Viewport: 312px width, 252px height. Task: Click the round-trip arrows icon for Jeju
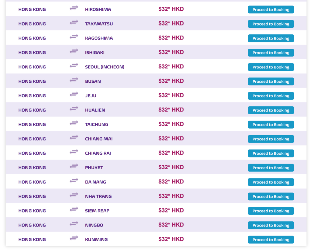pos(74,95)
